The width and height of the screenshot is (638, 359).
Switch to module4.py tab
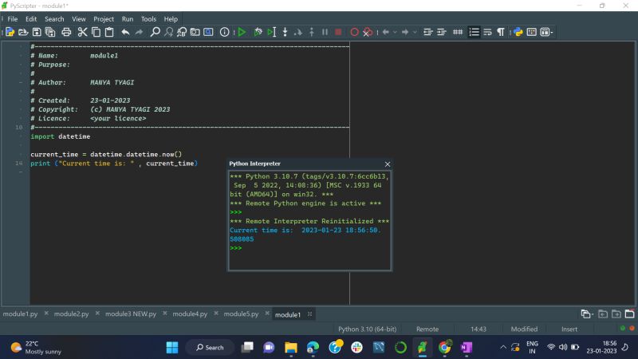pyautogui.click(x=190, y=314)
